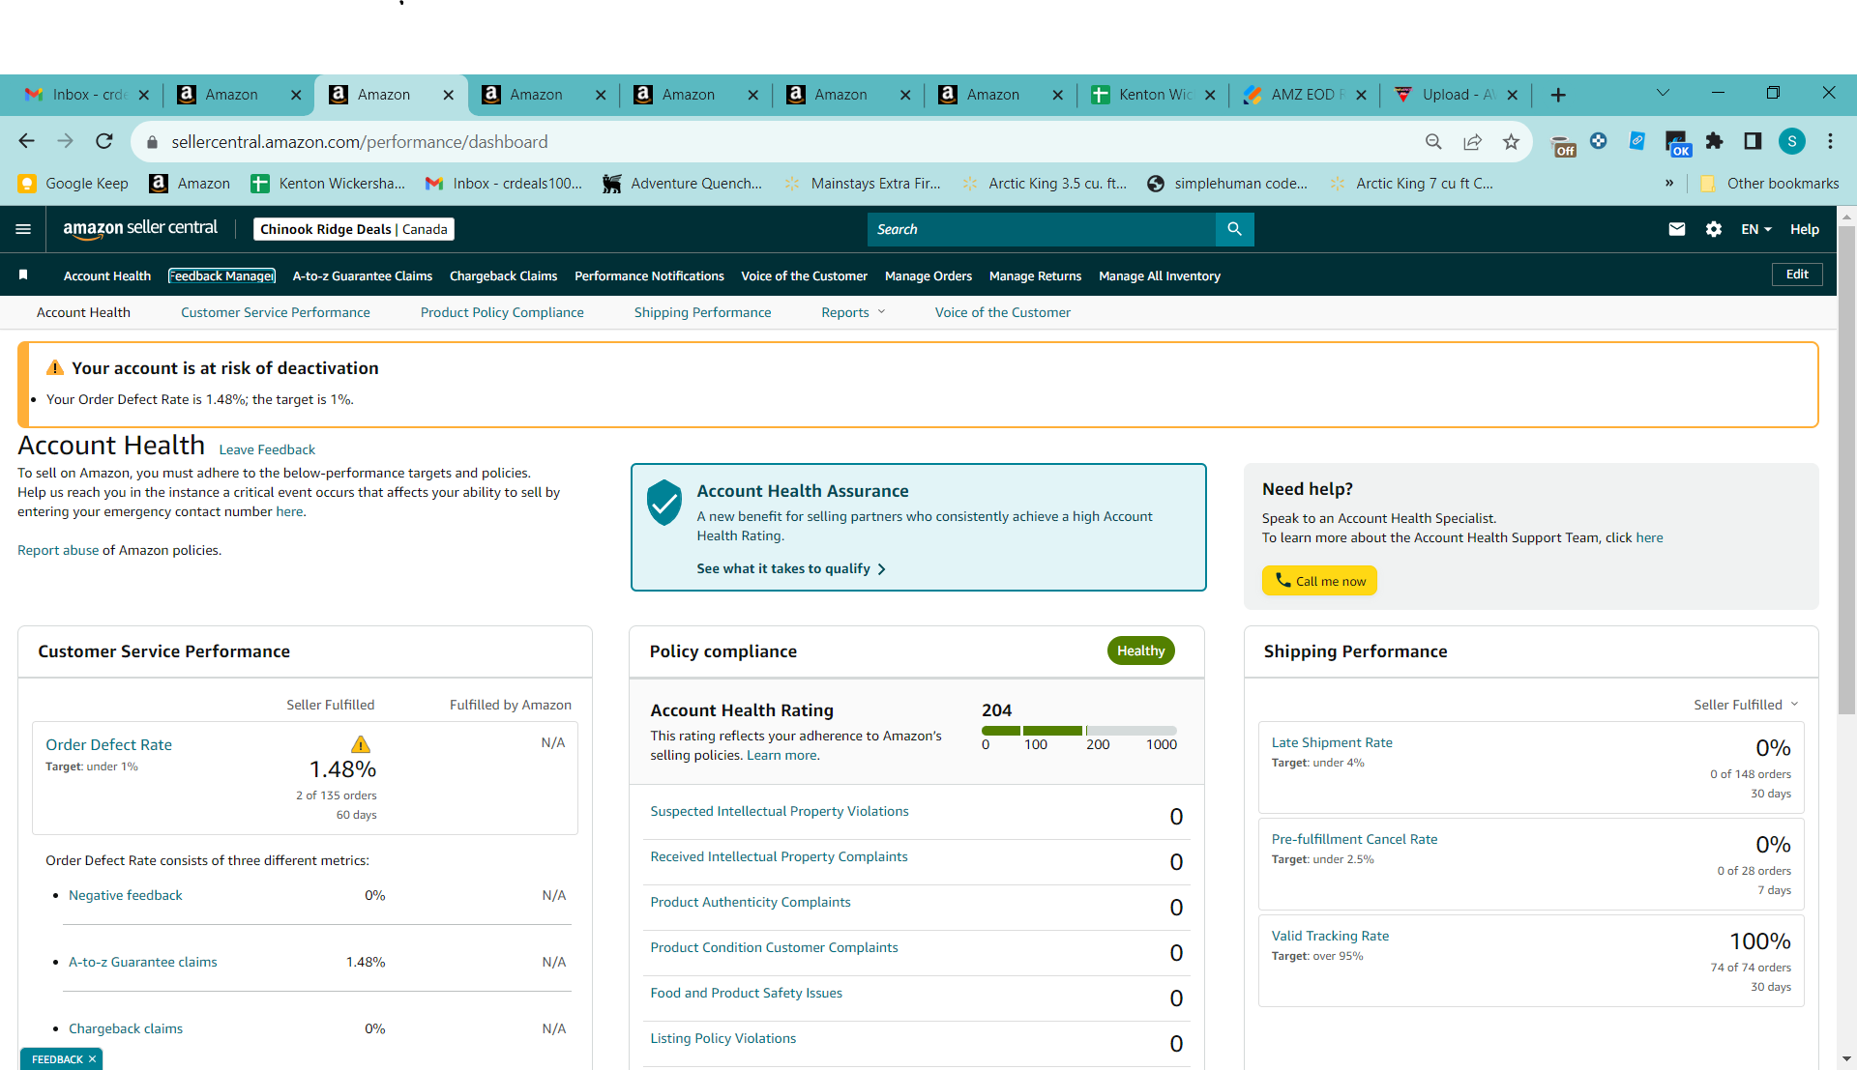This screenshot has width=1857, height=1070.
Task: Open the Chrome profile avatar S
Action: 1792,142
